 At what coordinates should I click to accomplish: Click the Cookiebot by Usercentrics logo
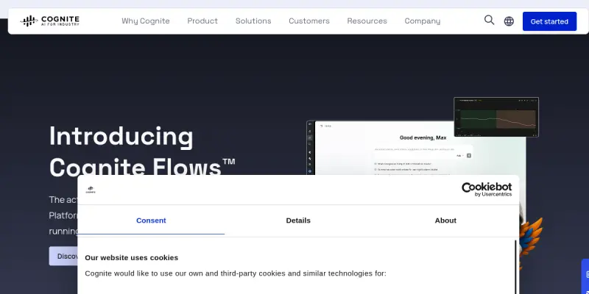487,190
